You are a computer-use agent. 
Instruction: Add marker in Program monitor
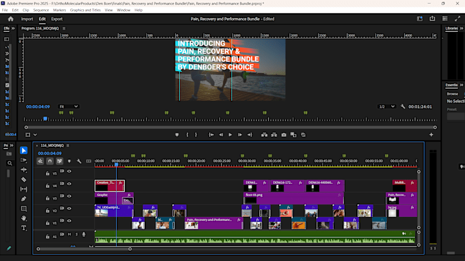(177, 135)
